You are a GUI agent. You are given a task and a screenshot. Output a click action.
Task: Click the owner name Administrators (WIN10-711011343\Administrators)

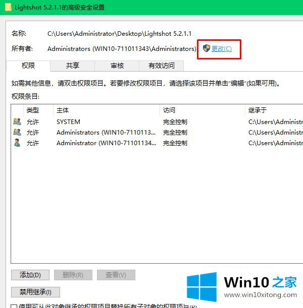tap(122, 49)
